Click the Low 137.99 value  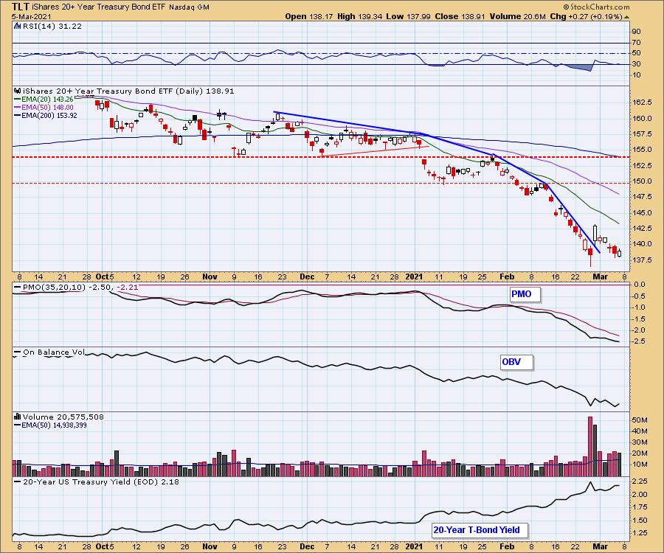point(408,16)
